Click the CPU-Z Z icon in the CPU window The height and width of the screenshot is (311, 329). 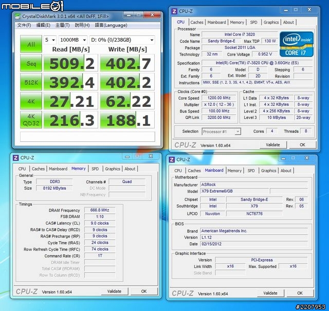tap(174, 11)
